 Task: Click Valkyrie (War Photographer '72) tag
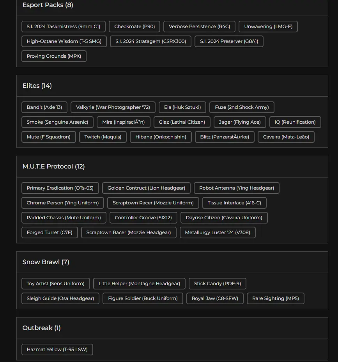(x=113, y=107)
